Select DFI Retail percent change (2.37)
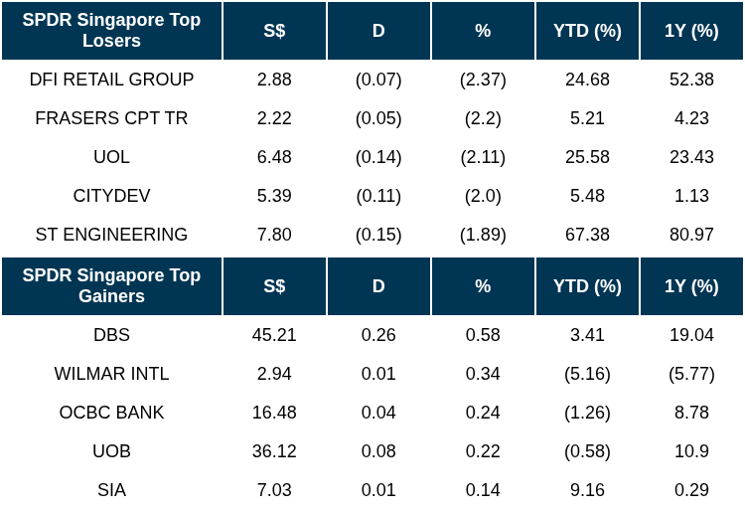The height and width of the screenshot is (511, 745). click(x=483, y=80)
